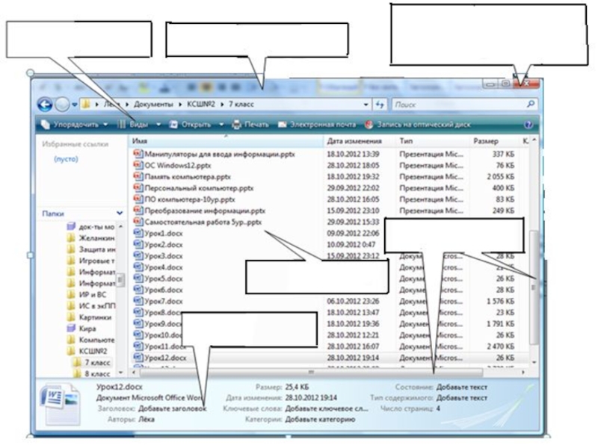Select the Урок5.docx file icon
The width and height of the screenshot is (598, 448).
pyautogui.click(x=138, y=279)
